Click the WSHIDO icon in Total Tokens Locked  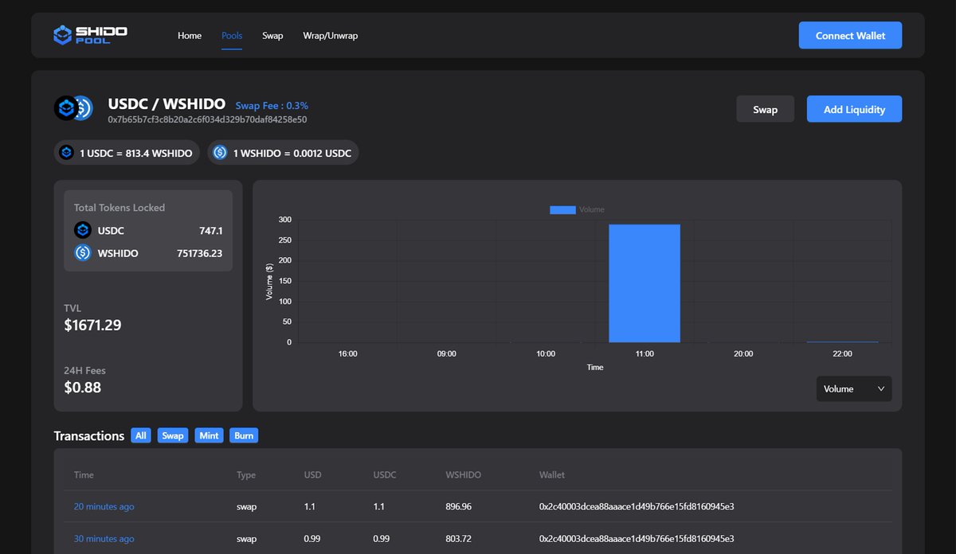(83, 253)
